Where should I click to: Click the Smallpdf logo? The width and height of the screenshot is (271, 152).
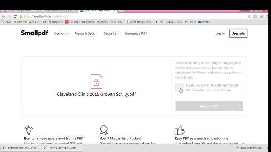pos(35,33)
